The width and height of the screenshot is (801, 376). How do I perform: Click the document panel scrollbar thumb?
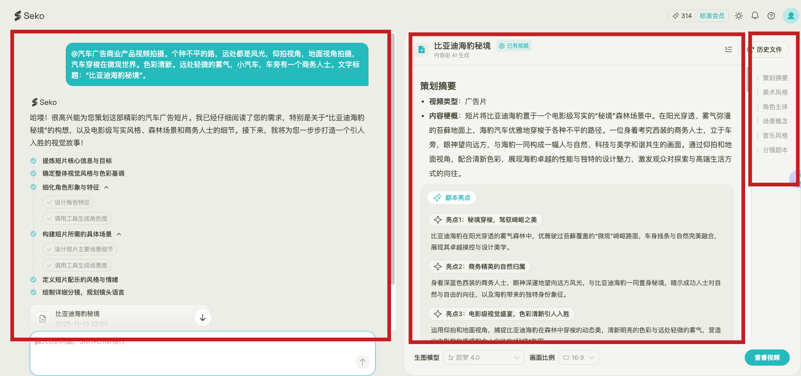coord(747,79)
